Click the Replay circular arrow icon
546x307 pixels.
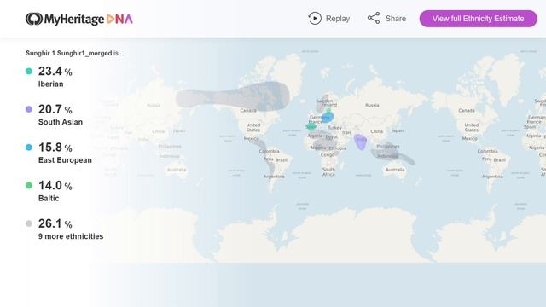click(315, 19)
